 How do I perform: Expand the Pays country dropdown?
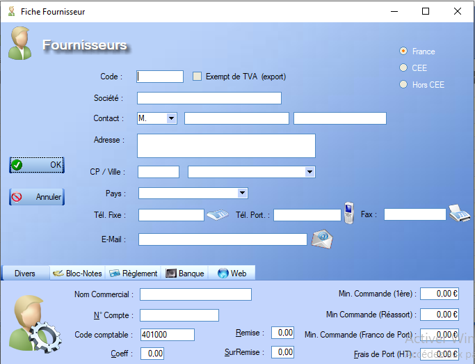(x=242, y=193)
